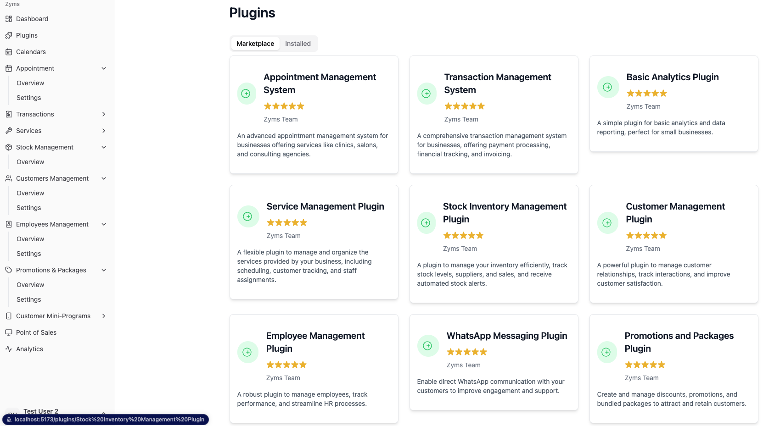Open Overview under Customers Management

tap(30, 193)
